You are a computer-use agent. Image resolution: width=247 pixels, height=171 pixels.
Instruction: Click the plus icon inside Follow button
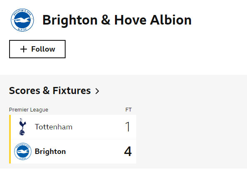(24, 49)
